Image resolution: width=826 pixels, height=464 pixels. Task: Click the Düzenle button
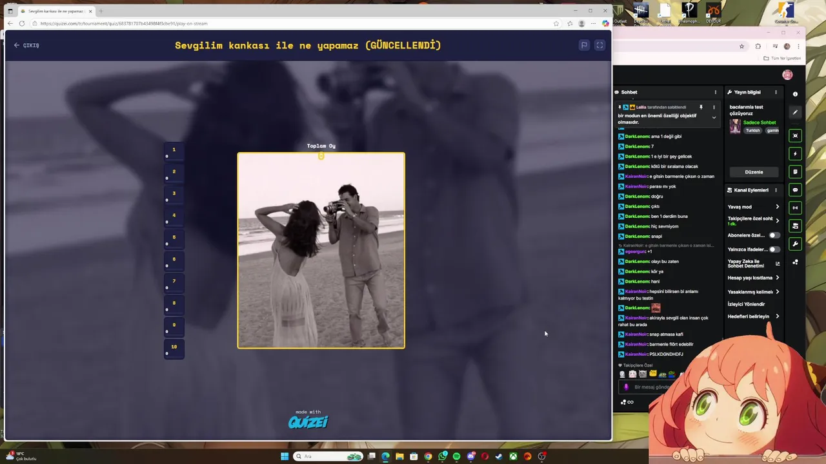pyautogui.click(x=754, y=172)
